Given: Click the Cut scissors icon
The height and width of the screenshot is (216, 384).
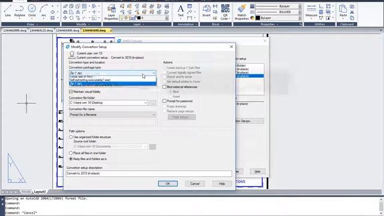Looking at the screenshot, I should point(352,12).
